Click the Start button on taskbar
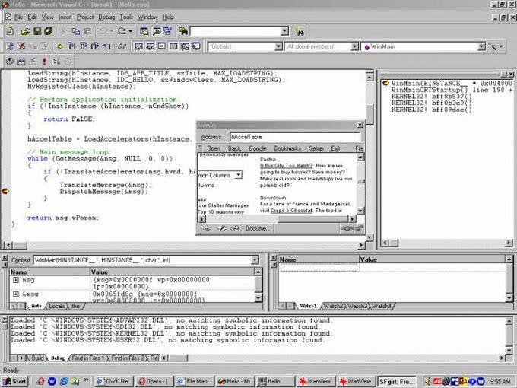Viewport: 517px width, 388px height. point(15,381)
